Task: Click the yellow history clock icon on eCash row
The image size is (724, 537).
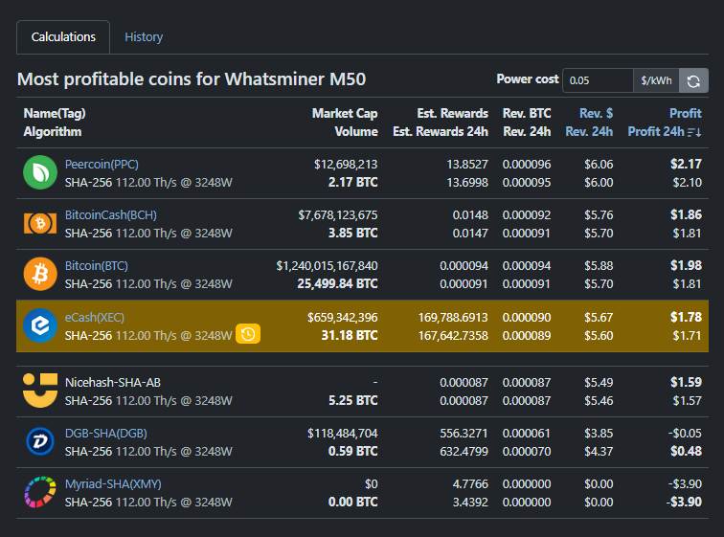Action: coord(248,334)
